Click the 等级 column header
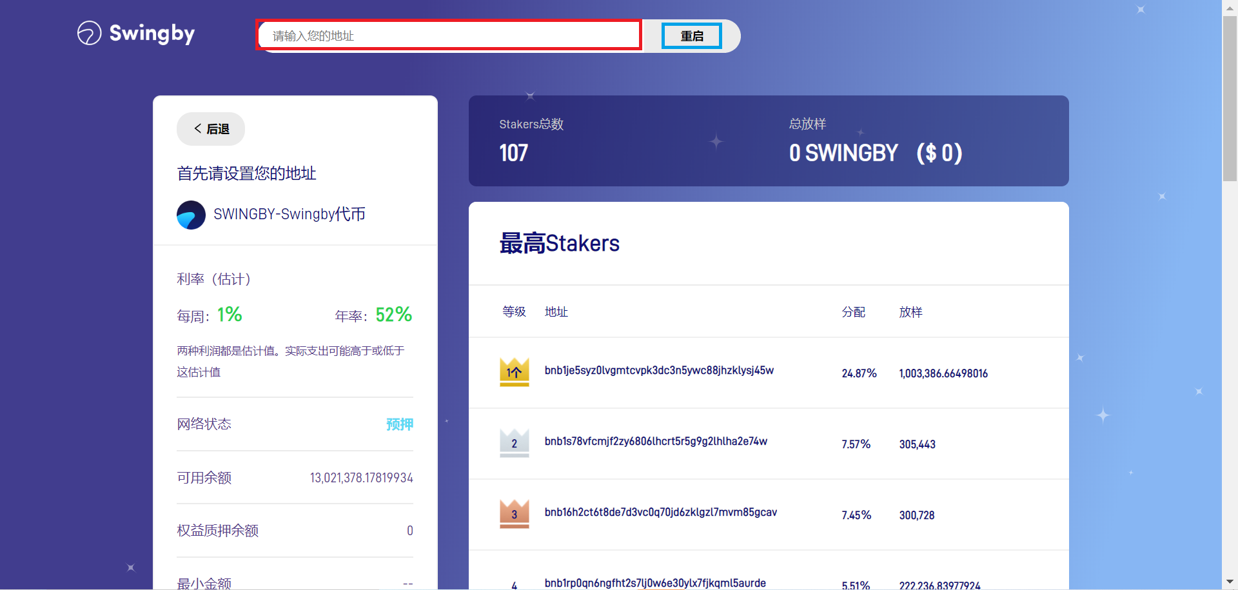The width and height of the screenshot is (1238, 590). click(514, 311)
